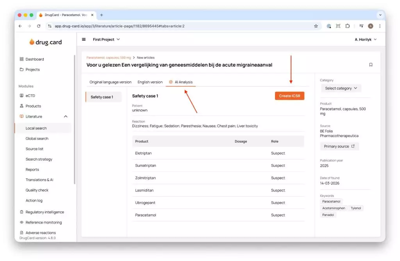Open the Select category dropdown
Image resolution: width=400 pixels, height=261 pixels.
[x=341, y=88]
